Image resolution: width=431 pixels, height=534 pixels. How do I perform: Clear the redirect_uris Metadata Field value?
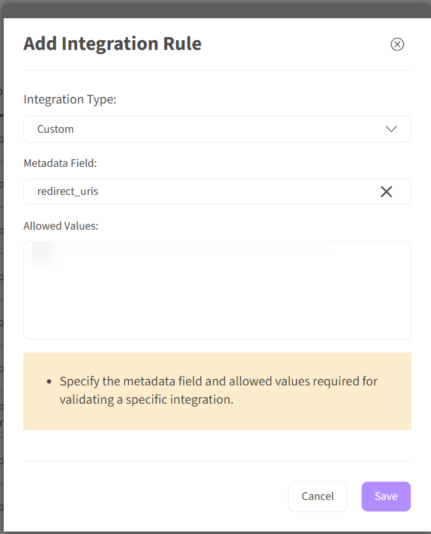(386, 192)
